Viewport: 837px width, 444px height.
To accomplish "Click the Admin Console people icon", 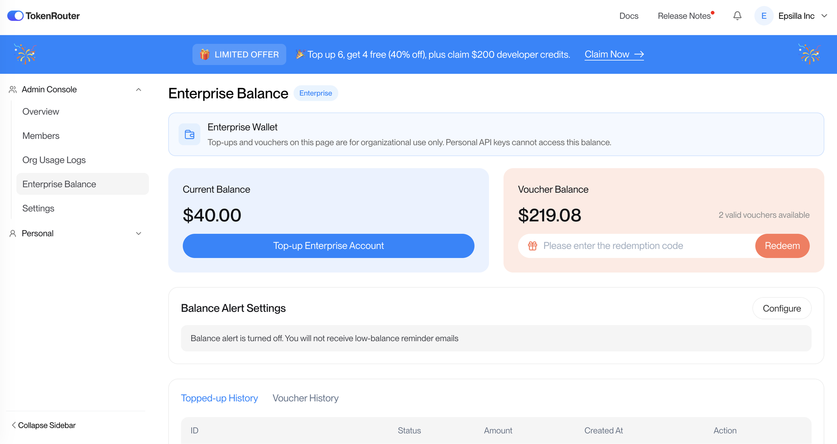I will click(x=13, y=90).
